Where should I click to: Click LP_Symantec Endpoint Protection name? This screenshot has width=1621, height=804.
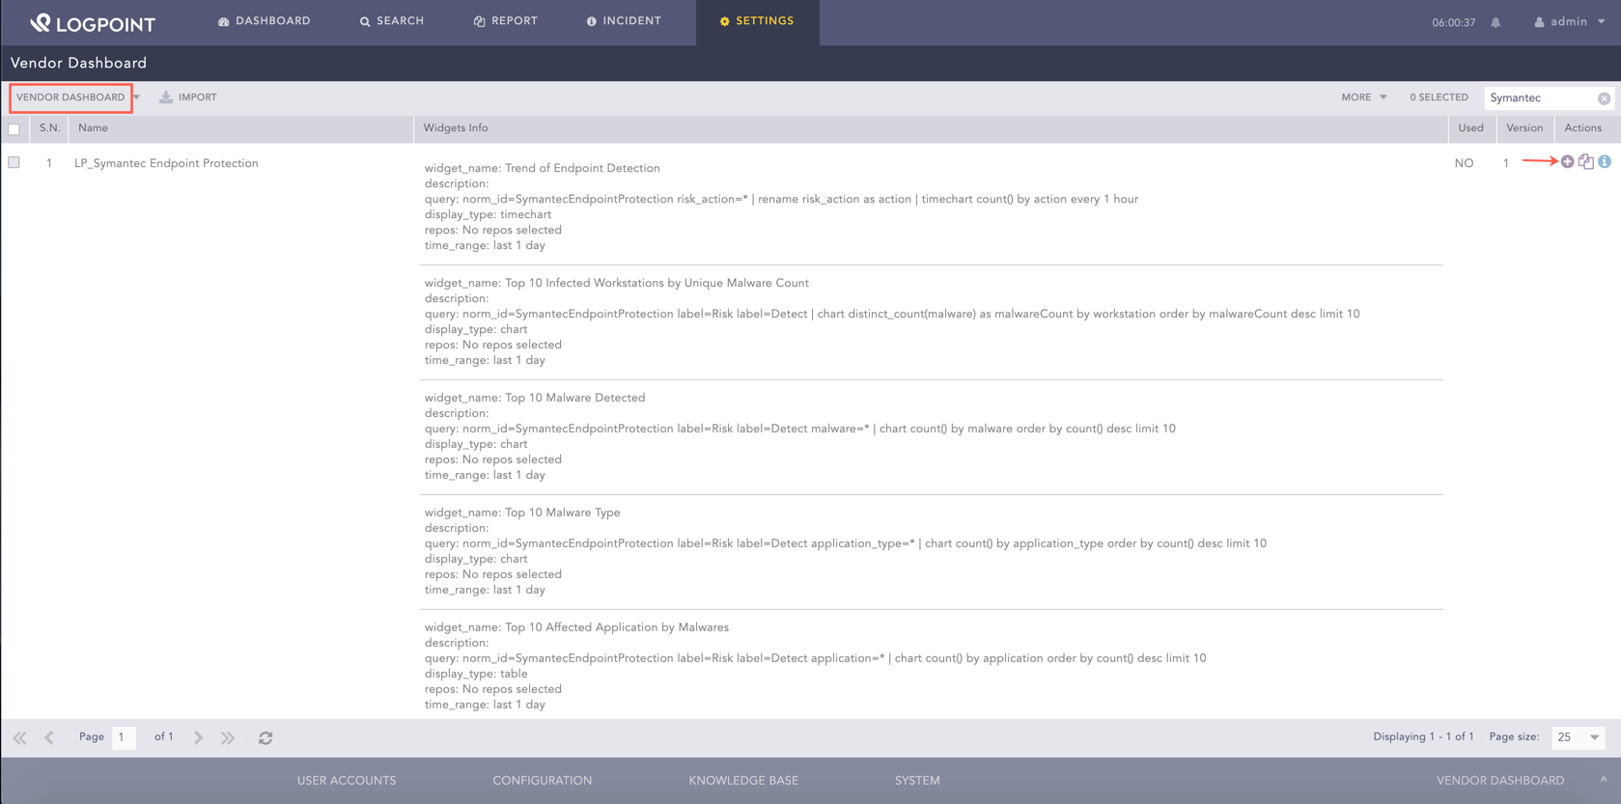pyautogui.click(x=166, y=163)
